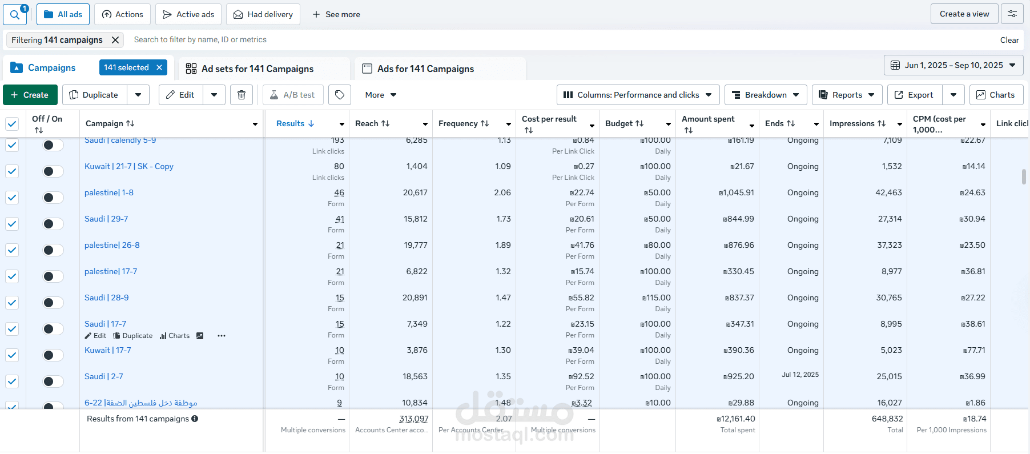The image size is (1030, 454).
Task: Click the trash delete icon
Action: [x=242, y=95]
